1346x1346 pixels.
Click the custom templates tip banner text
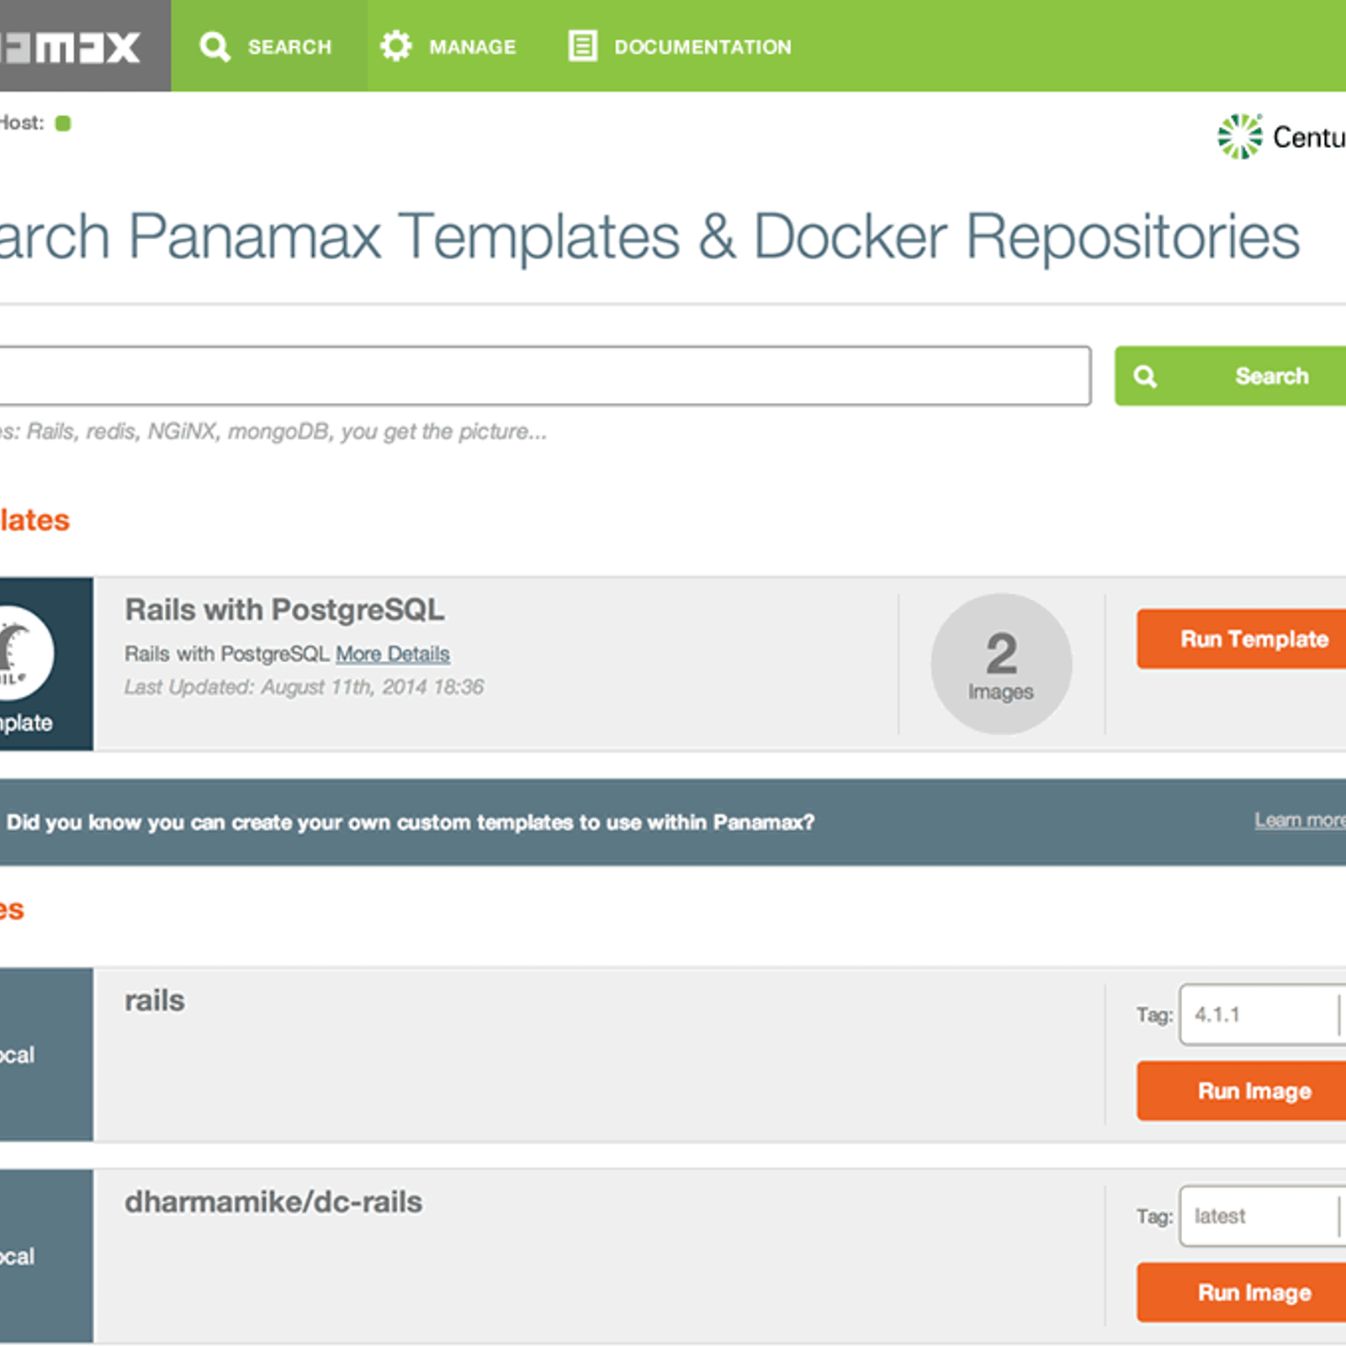[x=411, y=822]
